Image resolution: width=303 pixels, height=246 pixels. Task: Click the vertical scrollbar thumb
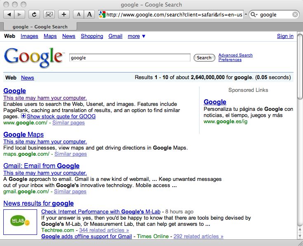(300, 66)
